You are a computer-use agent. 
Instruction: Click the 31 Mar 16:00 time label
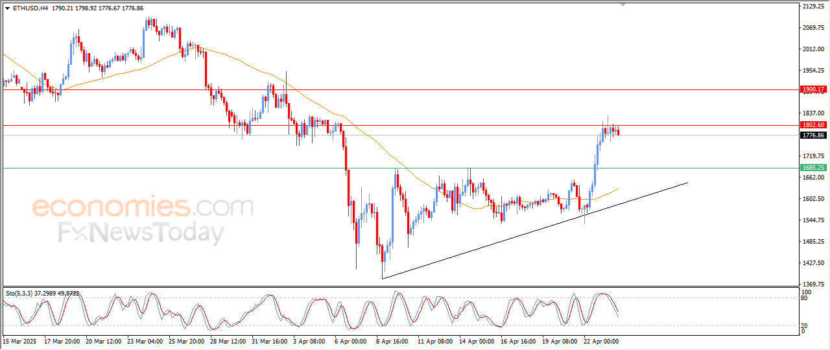[270, 340]
